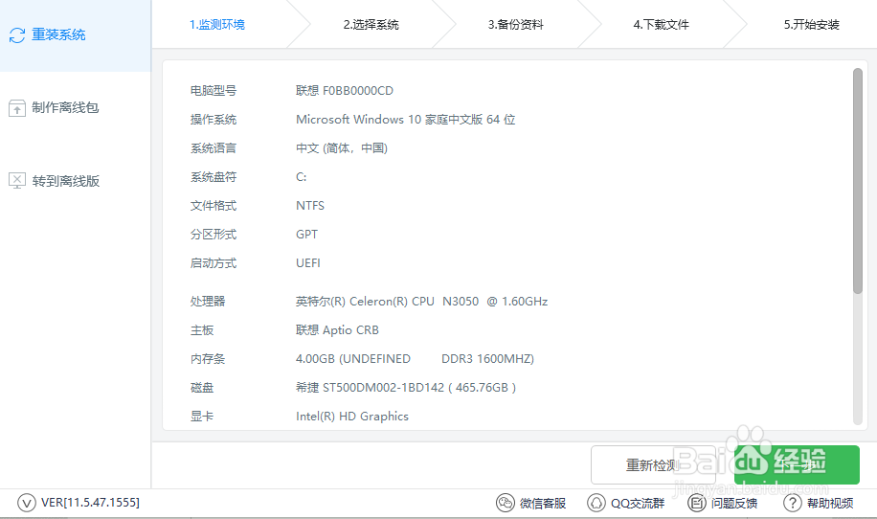The width and height of the screenshot is (877, 519).
Task: Click the 制作离线包 upload icon
Action: pos(17,108)
